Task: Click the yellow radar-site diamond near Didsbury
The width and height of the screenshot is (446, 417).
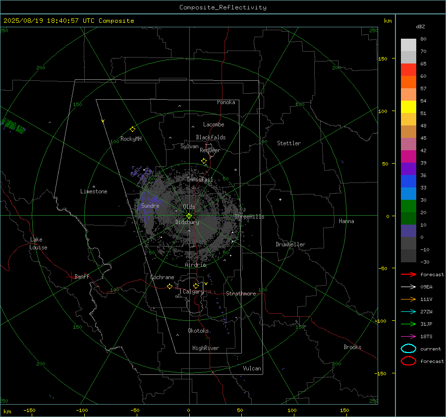Action: click(189, 216)
